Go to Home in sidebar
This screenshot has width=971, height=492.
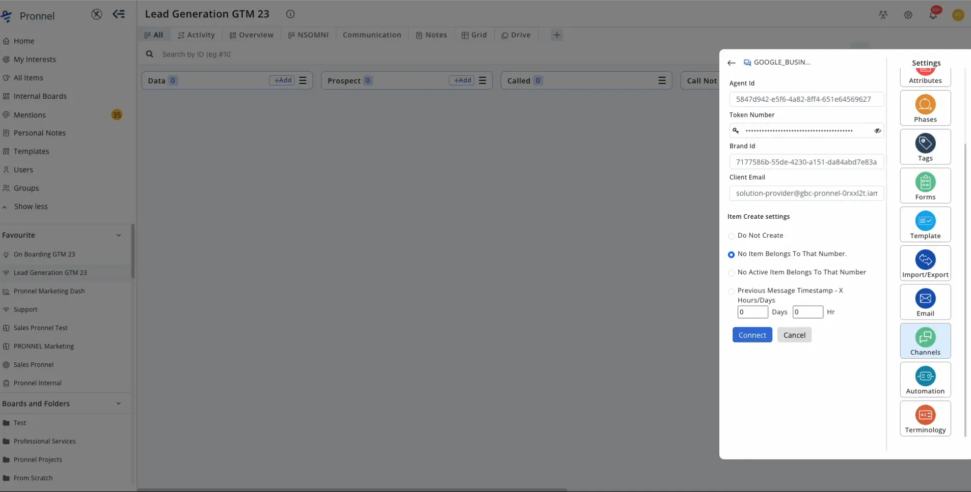pyautogui.click(x=24, y=41)
